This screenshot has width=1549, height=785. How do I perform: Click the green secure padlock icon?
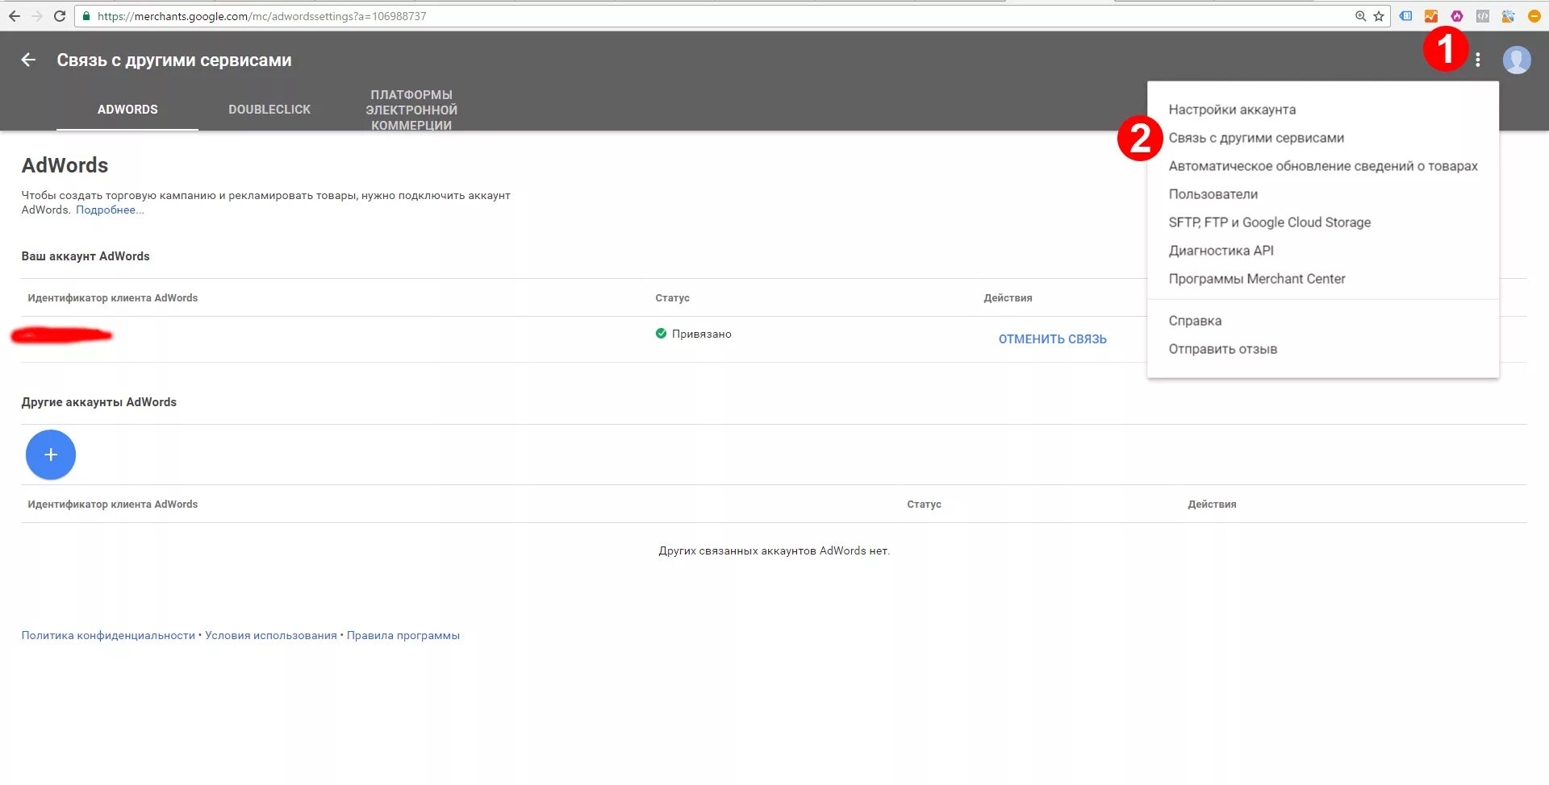click(x=86, y=16)
